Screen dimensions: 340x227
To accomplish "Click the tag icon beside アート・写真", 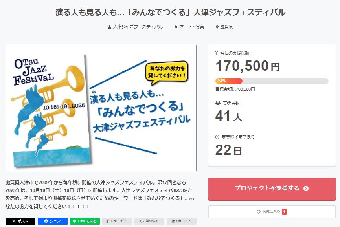I will pos(176,27).
